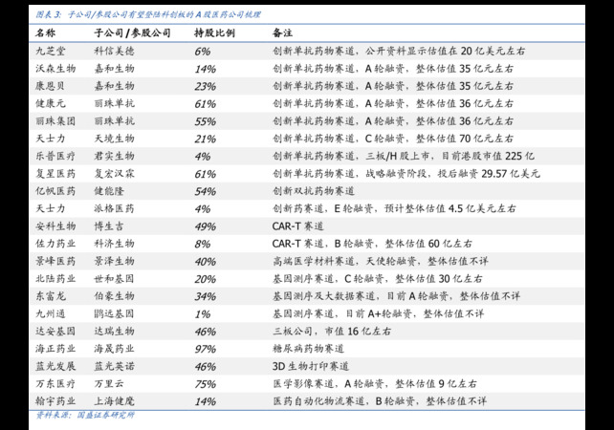Click the '万东医疗' name cell

point(55,383)
